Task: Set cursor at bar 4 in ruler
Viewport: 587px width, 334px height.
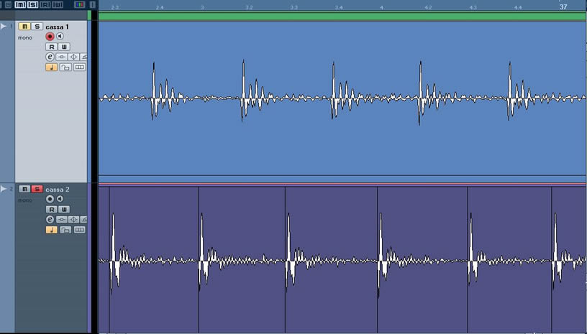Action: pos(381,7)
